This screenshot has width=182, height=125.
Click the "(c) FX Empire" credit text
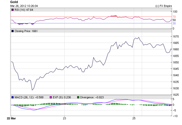coord(164,6)
